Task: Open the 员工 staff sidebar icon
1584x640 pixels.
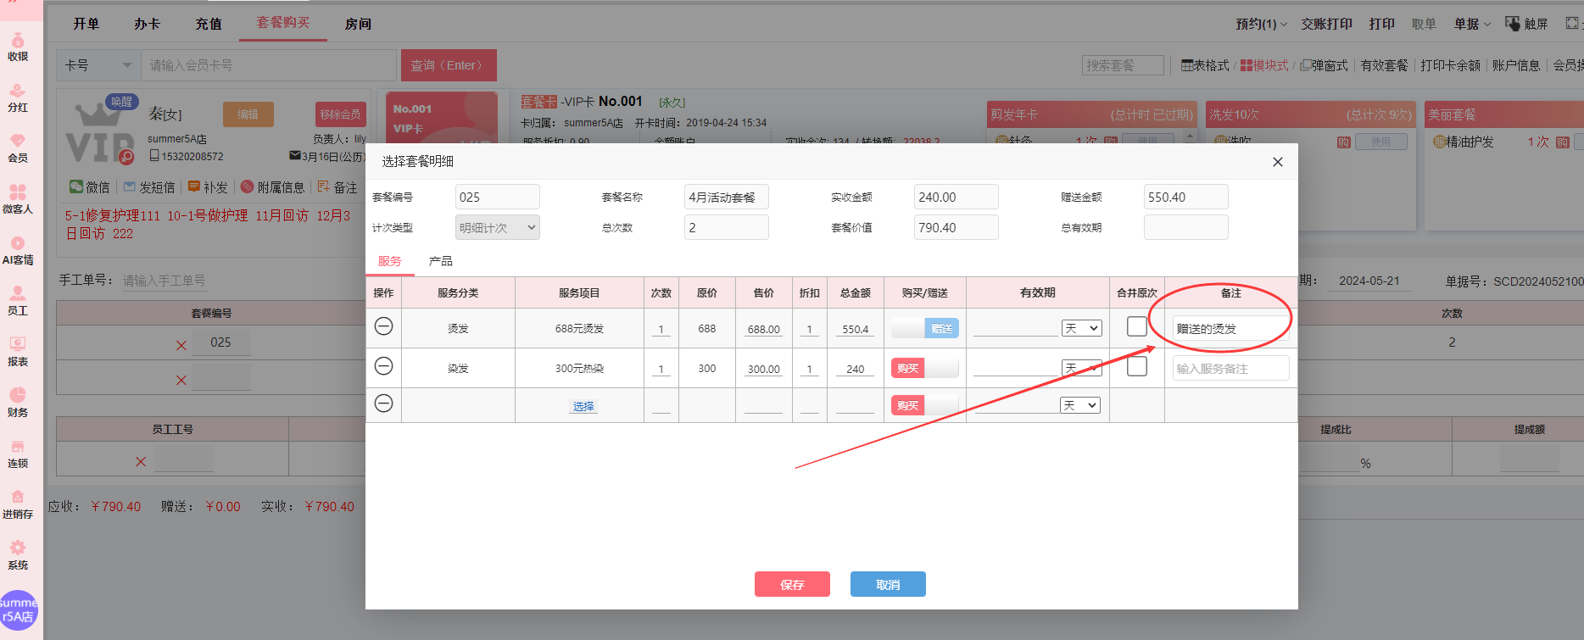Action: click(18, 302)
